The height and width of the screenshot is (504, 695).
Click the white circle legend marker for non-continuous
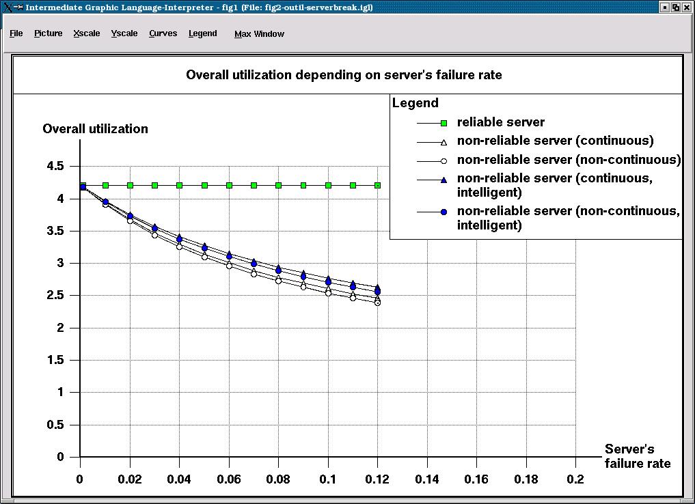point(444,161)
